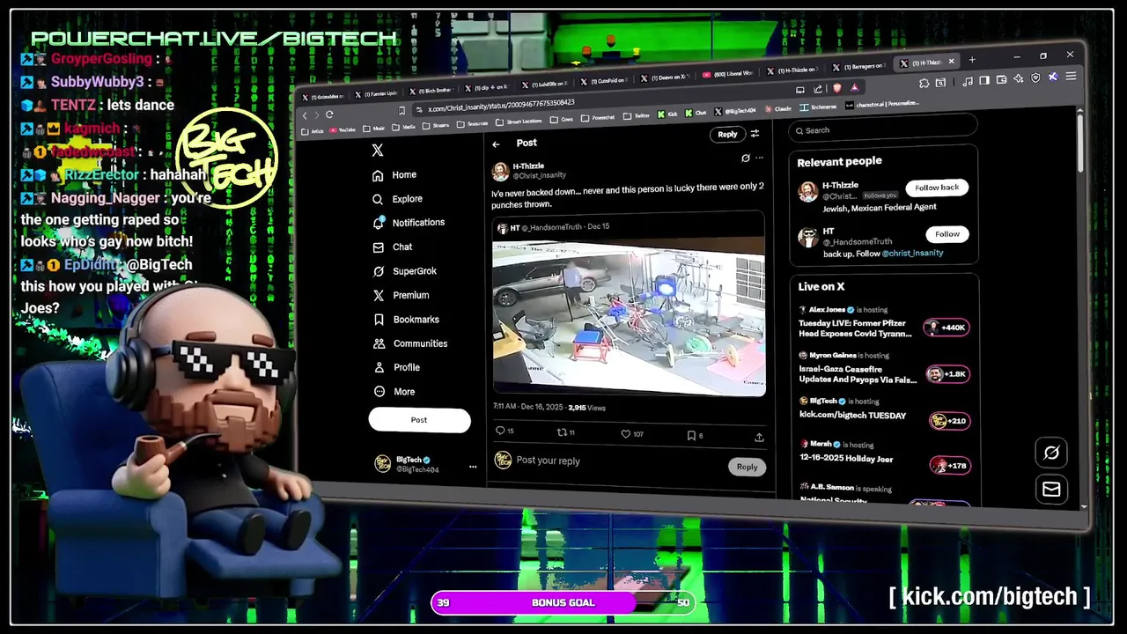Viewport: 1127px width, 634px height.
Task: Click Follow for HT
Action: tap(947, 234)
